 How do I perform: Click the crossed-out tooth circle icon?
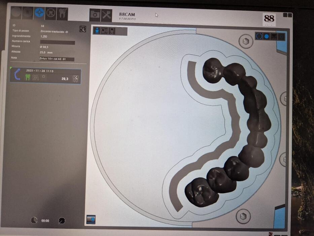coord(51,13)
